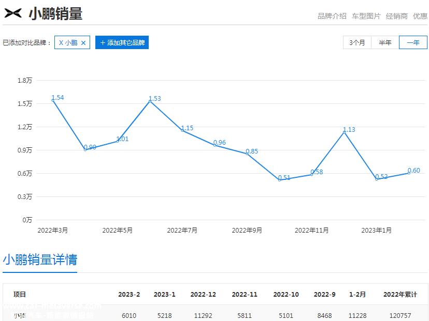The image size is (429, 321).
Task: Click the 1.01 data point on chart
Action: coord(118,141)
